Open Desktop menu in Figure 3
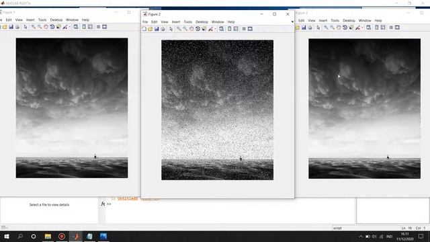This screenshot has width=430, height=242. click(349, 21)
